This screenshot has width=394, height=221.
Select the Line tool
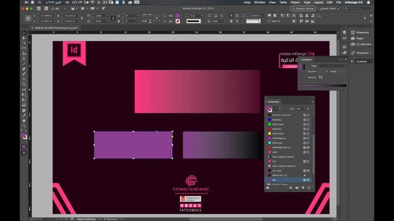[24, 64]
